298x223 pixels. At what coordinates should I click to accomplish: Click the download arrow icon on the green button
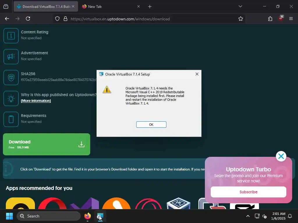[81, 145]
